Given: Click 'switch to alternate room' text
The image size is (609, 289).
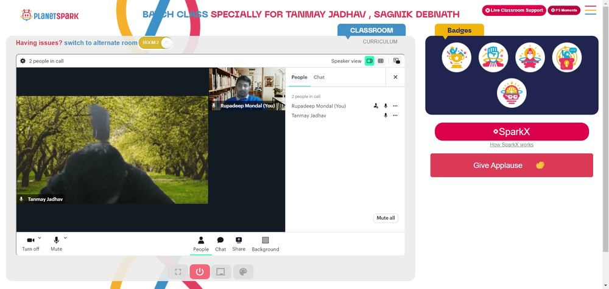Looking at the screenshot, I should (100, 43).
